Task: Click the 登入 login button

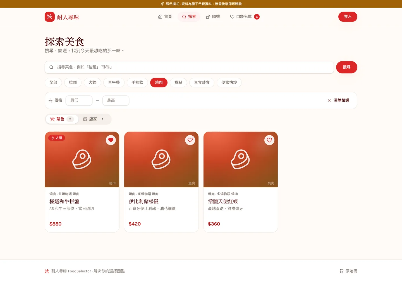Action: 348,17
